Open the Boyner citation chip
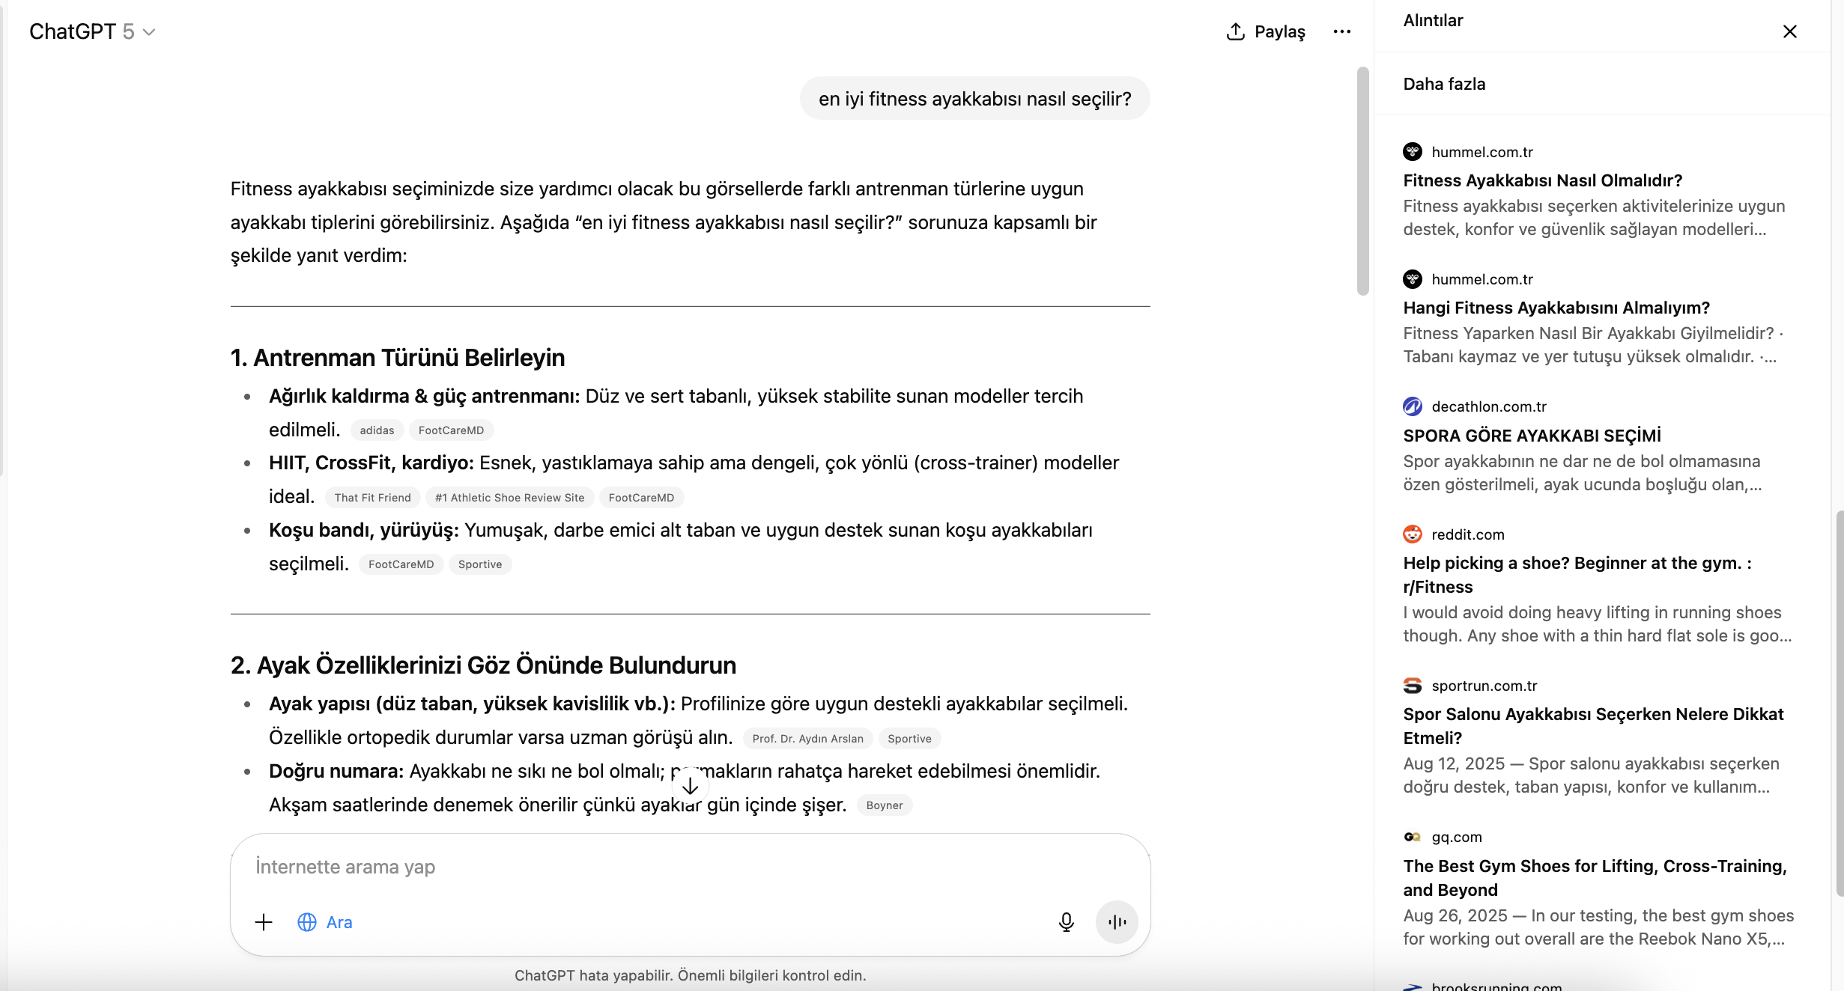 coord(885,805)
